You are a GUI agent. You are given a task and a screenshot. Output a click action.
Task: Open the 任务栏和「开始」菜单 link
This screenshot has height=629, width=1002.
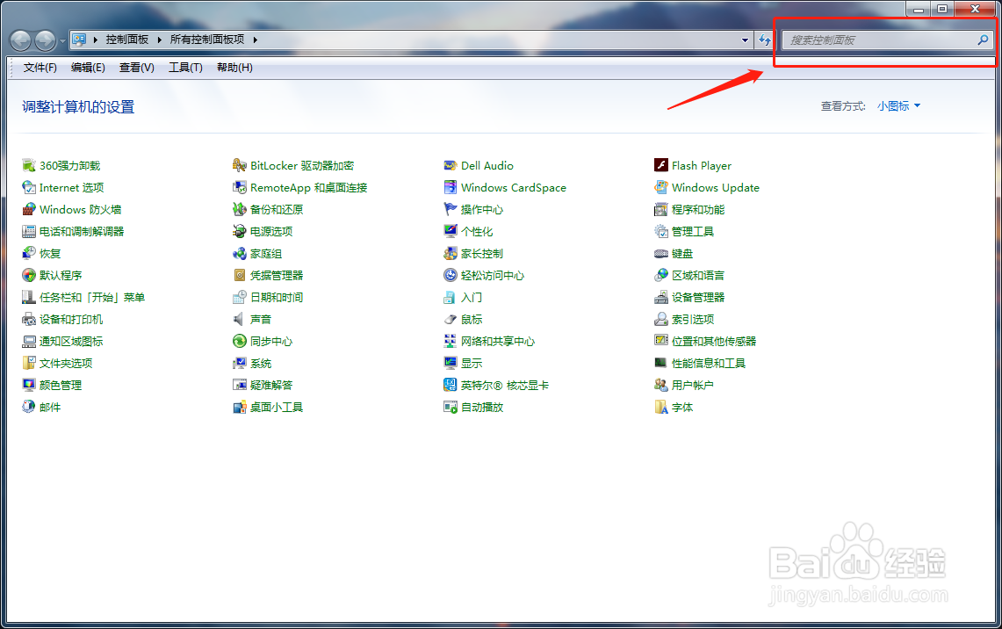point(92,297)
